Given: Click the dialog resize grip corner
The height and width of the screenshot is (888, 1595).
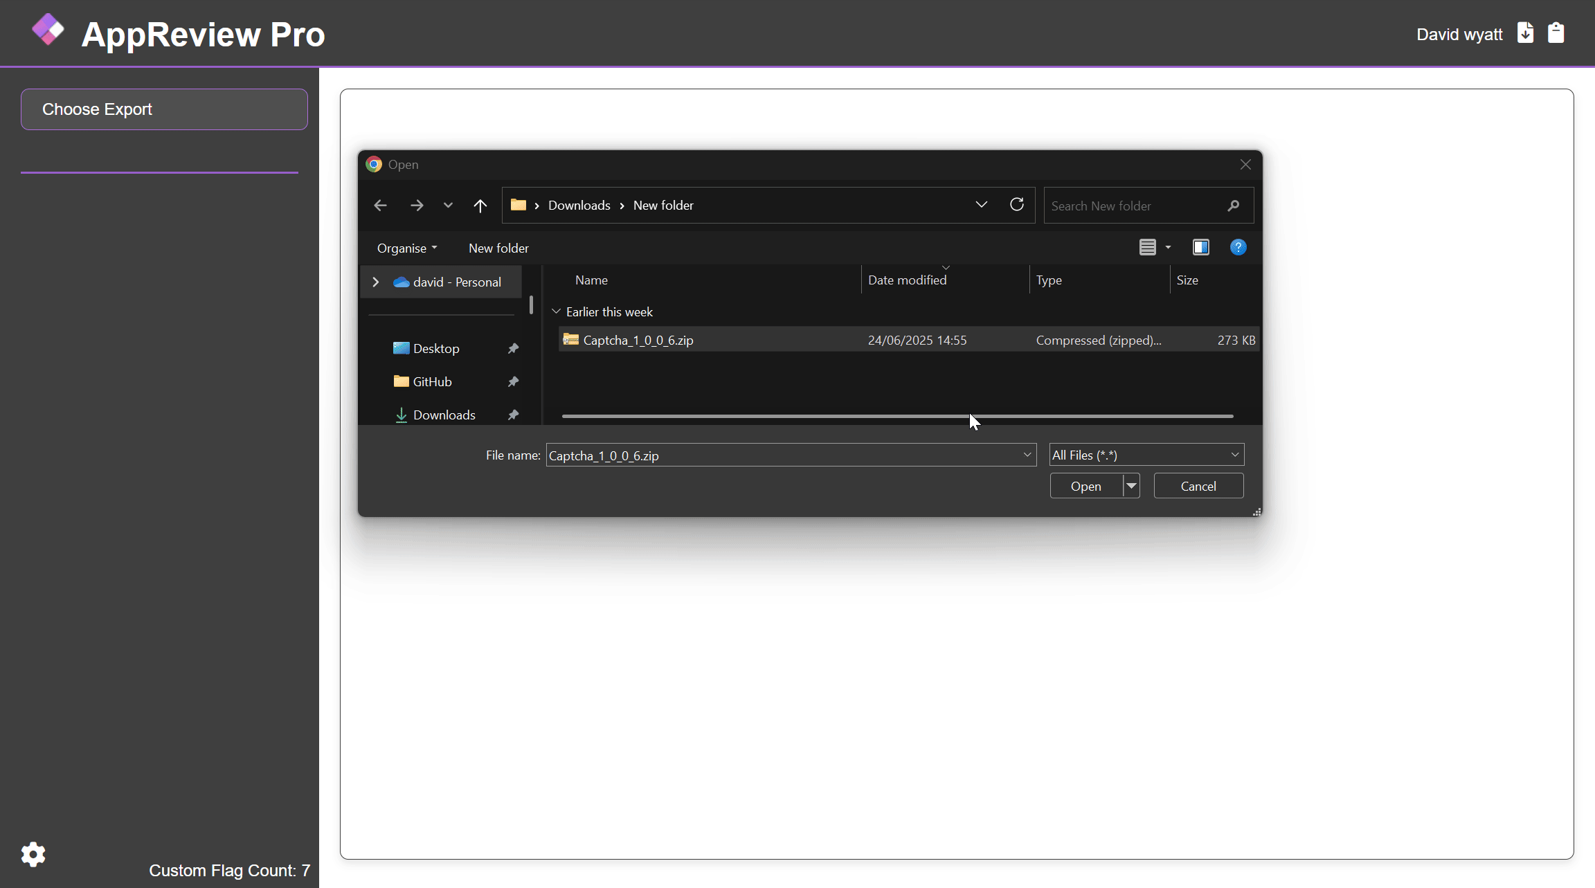Looking at the screenshot, I should pos(1256,512).
